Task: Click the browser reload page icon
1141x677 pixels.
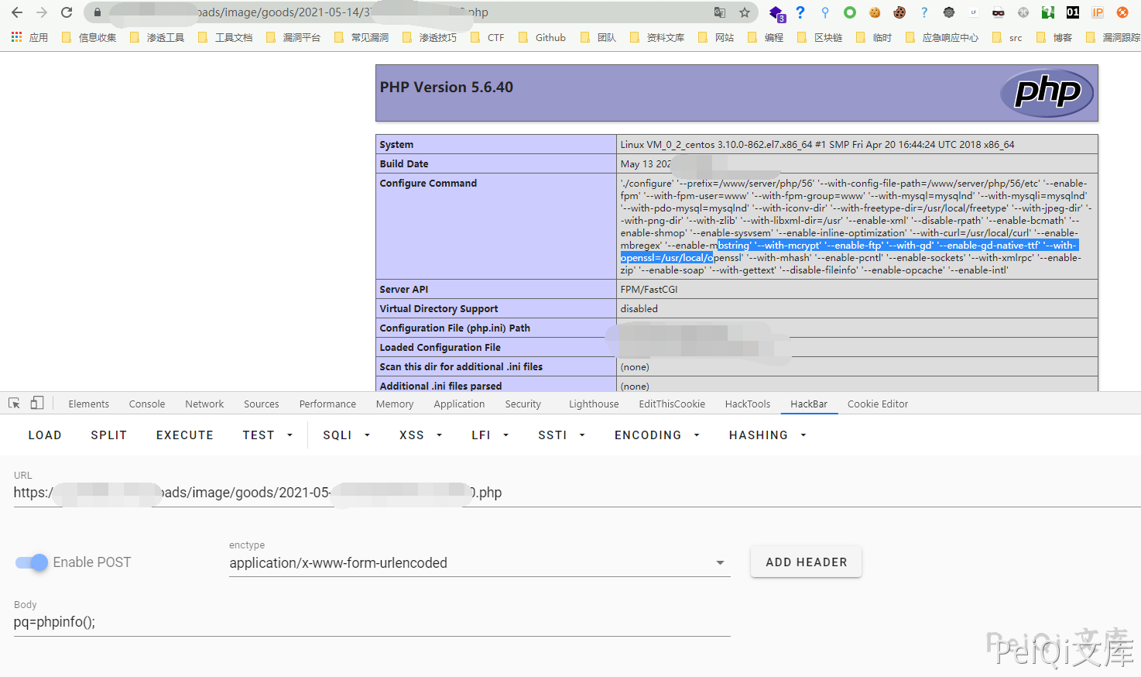Action: 67,12
